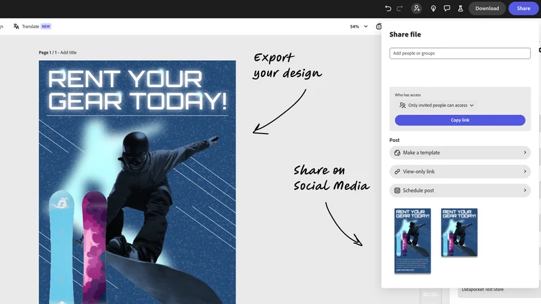Screen dimensions: 541x304
Task: Expand the Make a template chevron
Action: pos(525,153)
